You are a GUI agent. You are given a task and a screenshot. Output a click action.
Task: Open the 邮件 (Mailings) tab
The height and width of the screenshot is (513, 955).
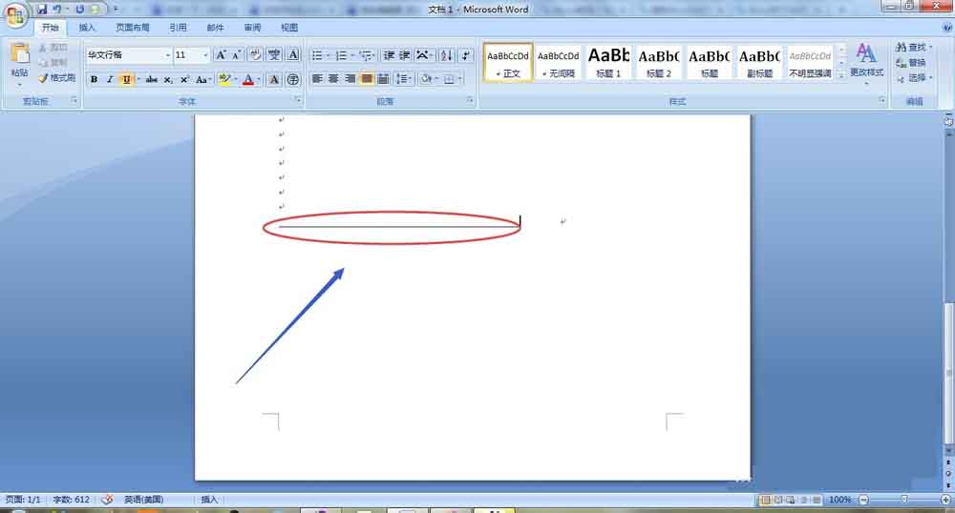pyautogui.click(x=215, y=28)
